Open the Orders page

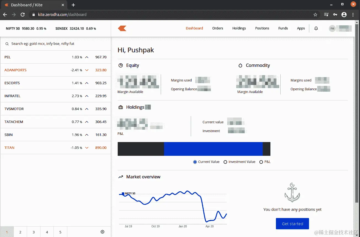pyautogui.click(x=218, y=28)
